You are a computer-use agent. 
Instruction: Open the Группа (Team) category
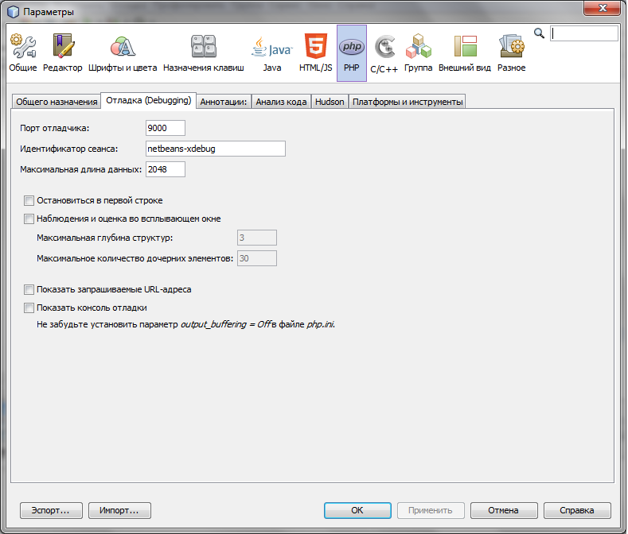pyautogui.click(x=418, y=52)
